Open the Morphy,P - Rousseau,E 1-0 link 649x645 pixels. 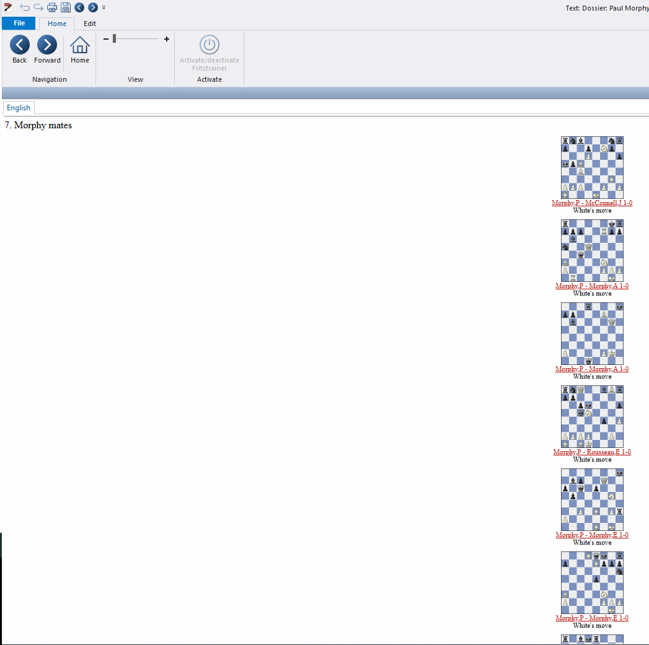592,452
